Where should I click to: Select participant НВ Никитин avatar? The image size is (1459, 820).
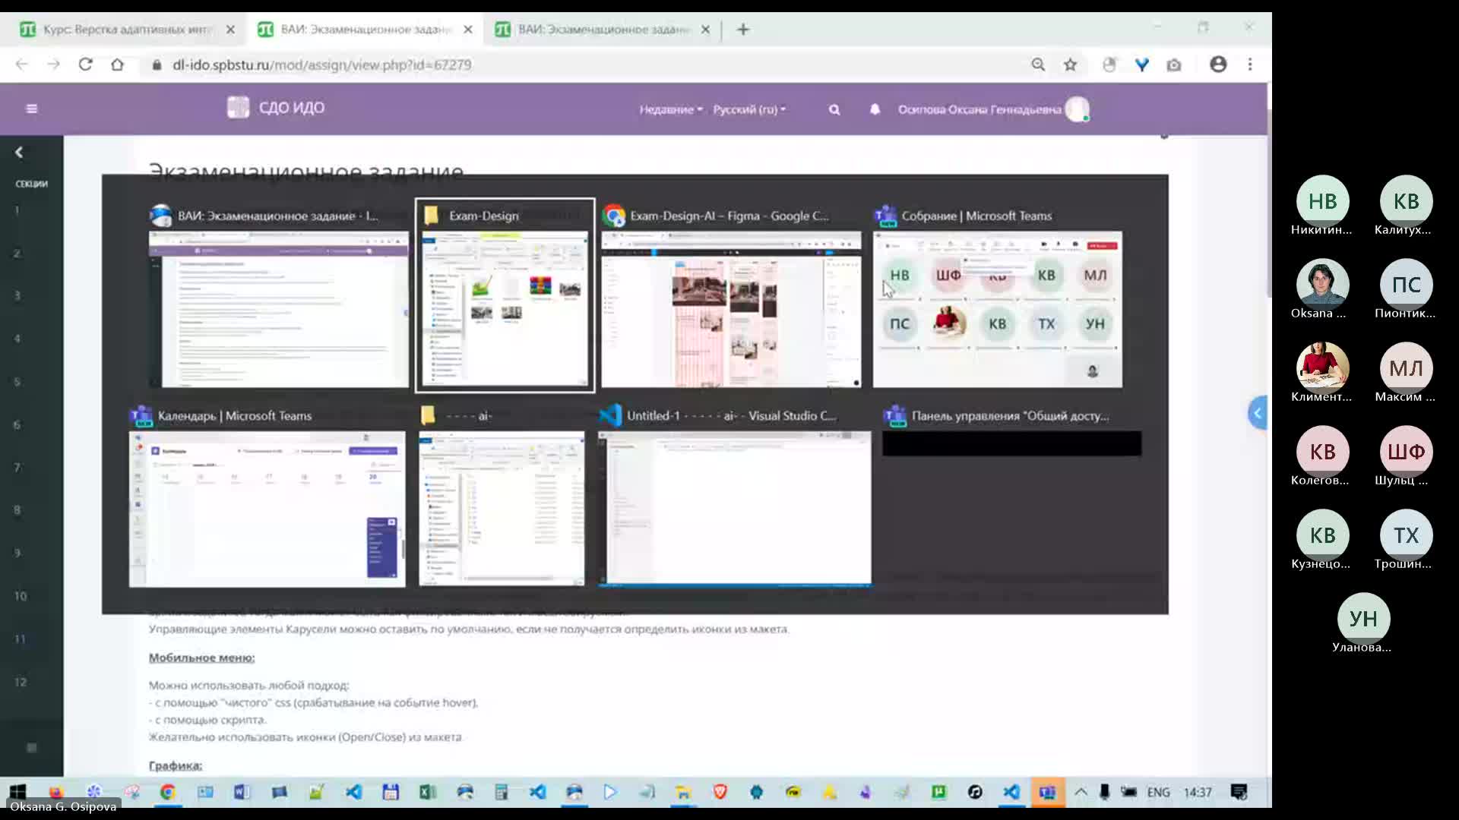(1322, 201)
